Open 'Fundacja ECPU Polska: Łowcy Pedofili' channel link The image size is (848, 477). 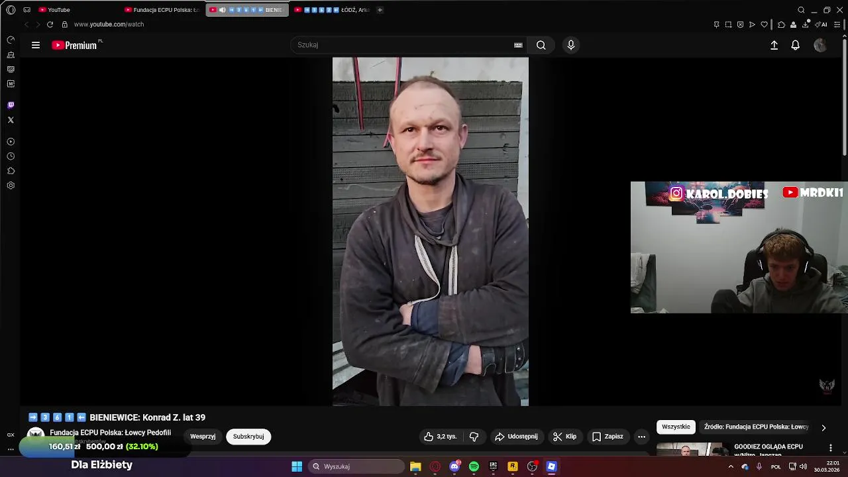(x=110, y=433)
